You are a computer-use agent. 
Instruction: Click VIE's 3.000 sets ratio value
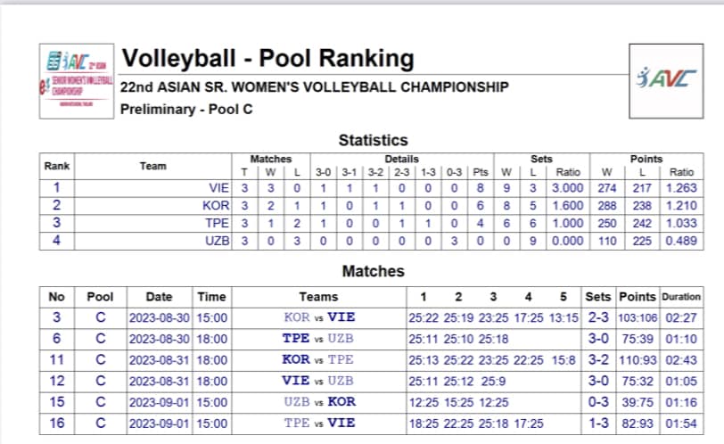(568, 188)
